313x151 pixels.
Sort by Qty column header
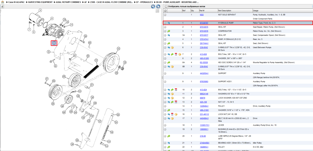(x=195, y=11)
